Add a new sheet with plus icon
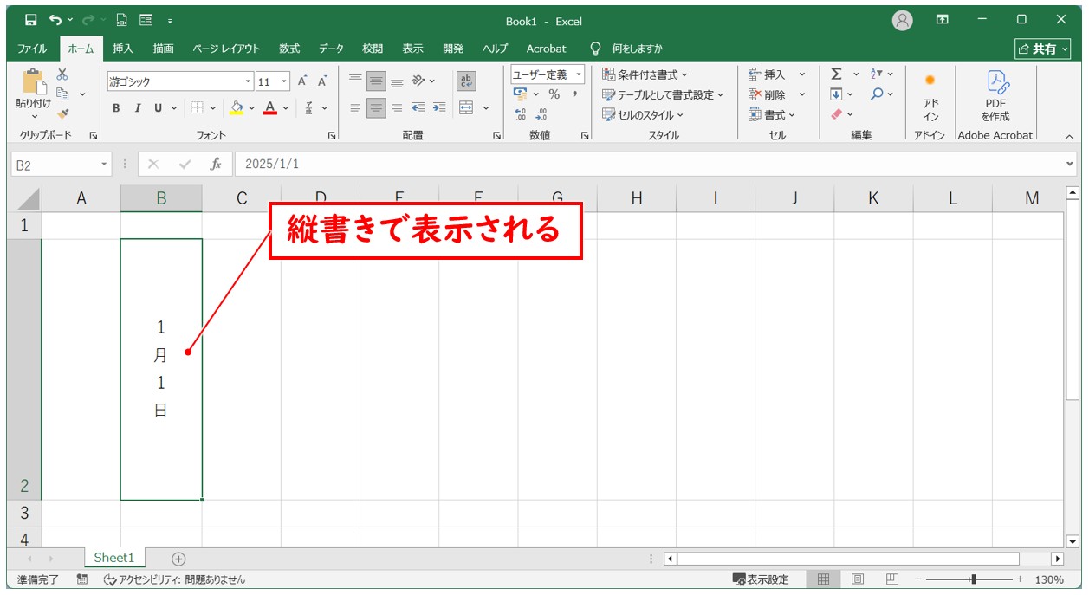This screenshot has width=1089, height=595. click(178, 559)
